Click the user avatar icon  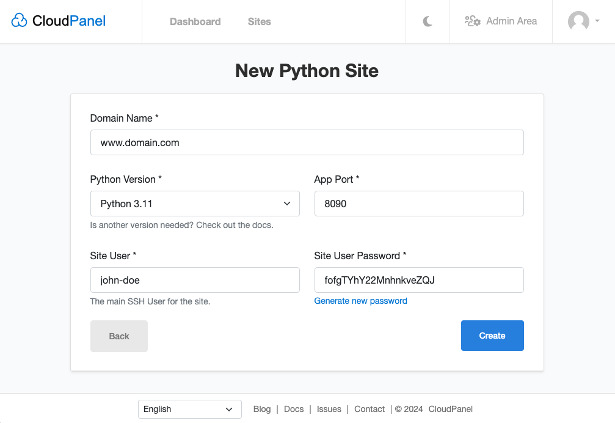579,21
